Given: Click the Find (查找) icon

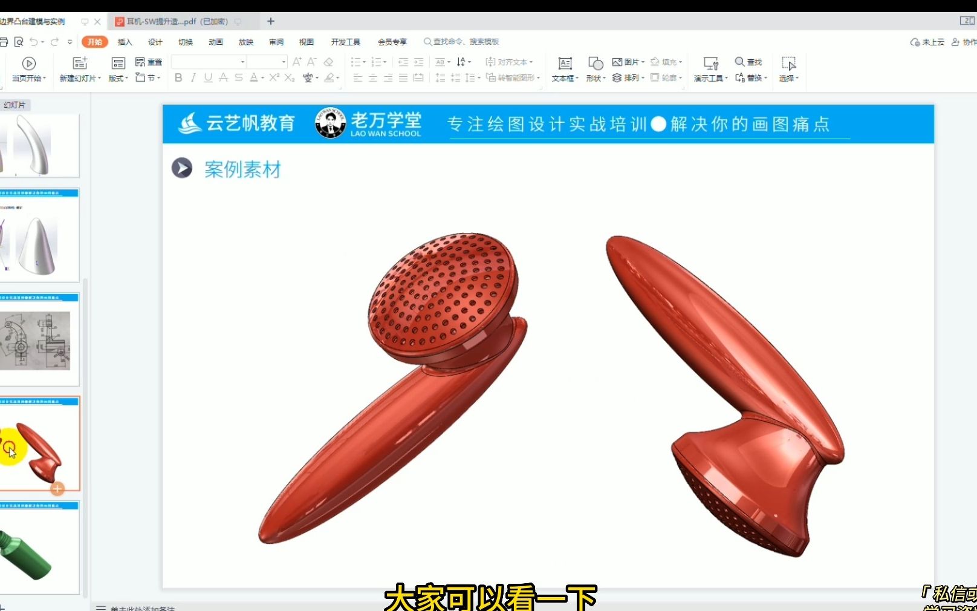Looking at the screenshot, I should point(748,61).
